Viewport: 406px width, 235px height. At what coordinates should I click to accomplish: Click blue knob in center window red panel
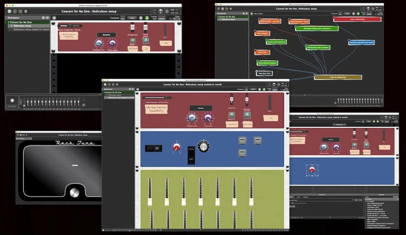coord(192,118)
